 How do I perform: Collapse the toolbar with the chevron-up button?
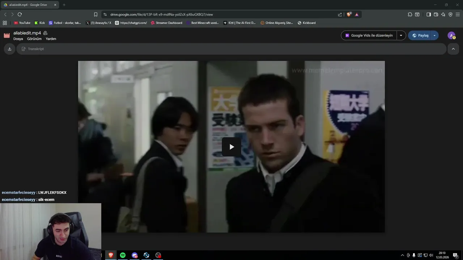tap(453, 49)
